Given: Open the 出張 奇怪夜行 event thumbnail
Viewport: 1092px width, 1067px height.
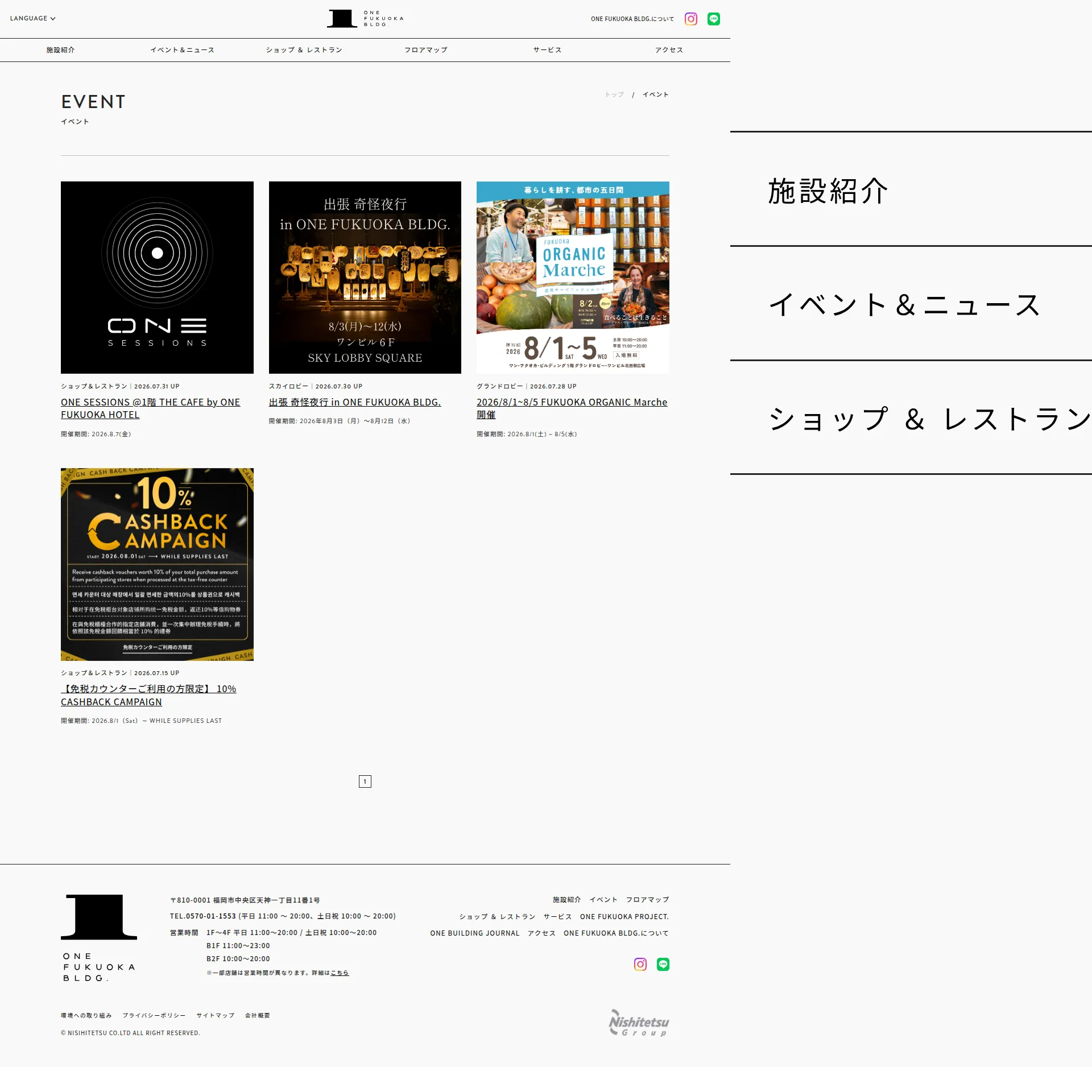Looking at the screenshot, I should [365, 278].
